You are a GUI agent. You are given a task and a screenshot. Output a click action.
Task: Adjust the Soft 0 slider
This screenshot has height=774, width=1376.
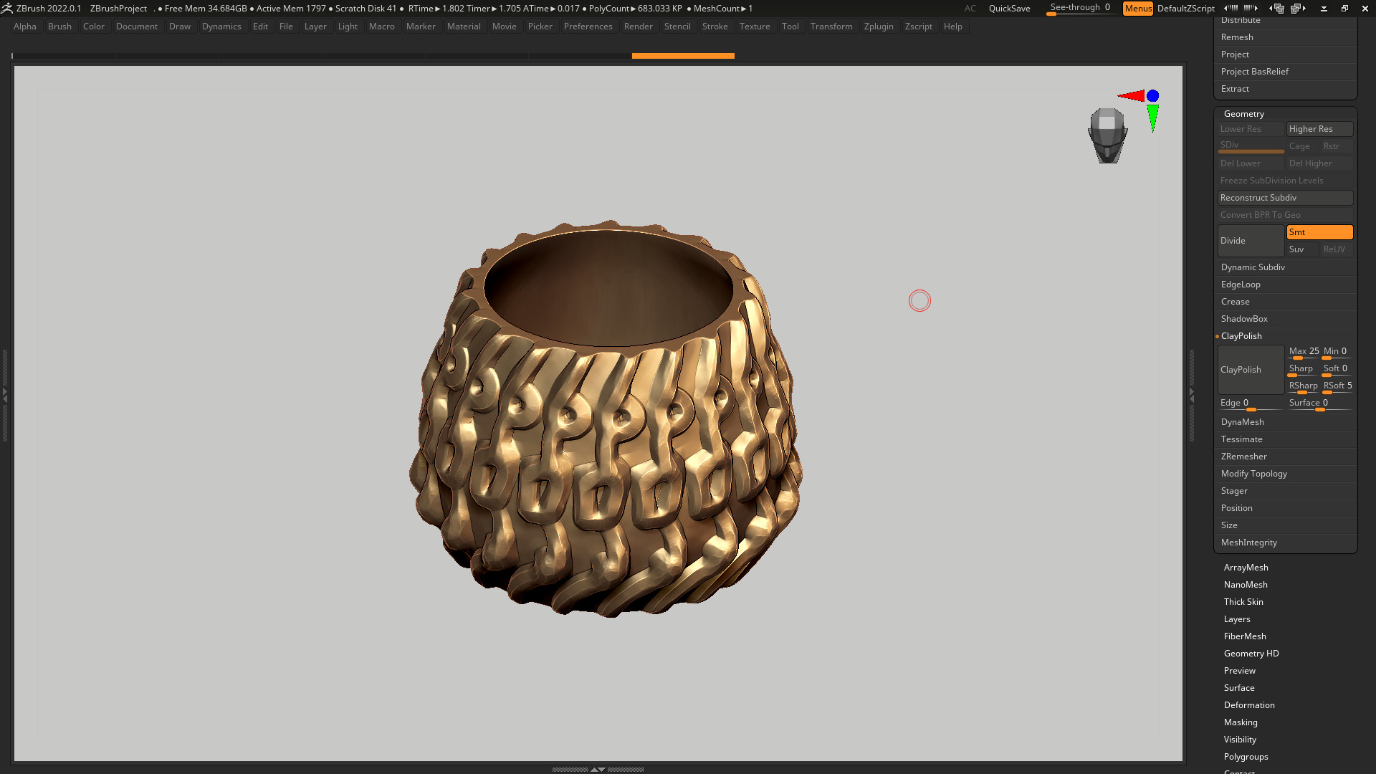tap(1337, 368)
